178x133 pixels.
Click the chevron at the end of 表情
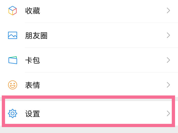click(x=168, y=85)
